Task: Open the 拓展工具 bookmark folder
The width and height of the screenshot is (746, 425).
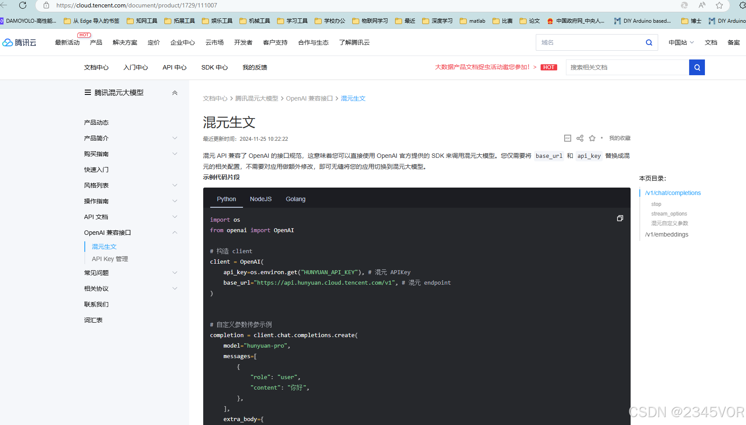Action: point(180,21)
